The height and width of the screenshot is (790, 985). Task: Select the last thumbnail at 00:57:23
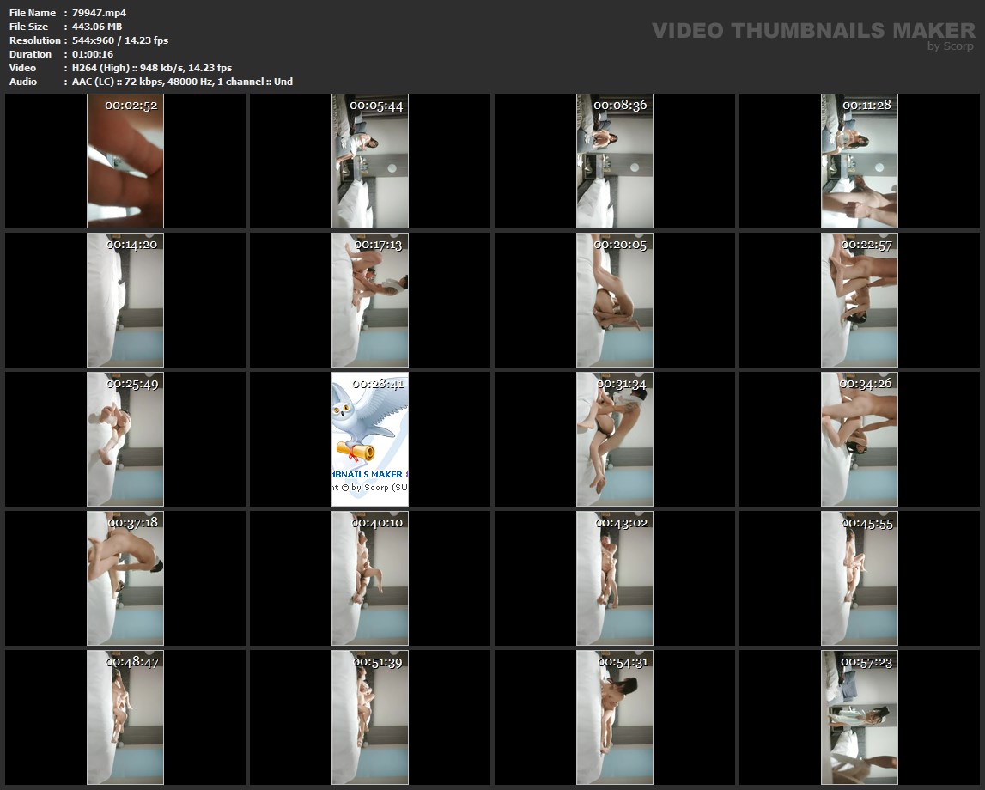pos(859,717)
